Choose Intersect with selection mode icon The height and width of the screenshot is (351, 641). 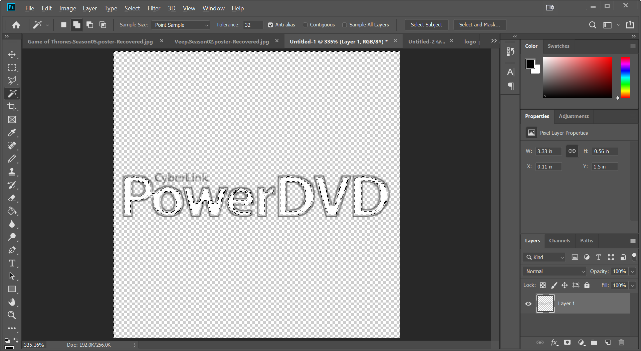(103, 25)
